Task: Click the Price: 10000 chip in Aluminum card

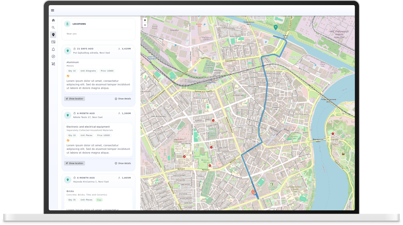Action: click(107, 71)
